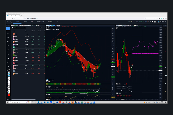Click the round icon at the top-left of the right chart

[x=116, y=28]
